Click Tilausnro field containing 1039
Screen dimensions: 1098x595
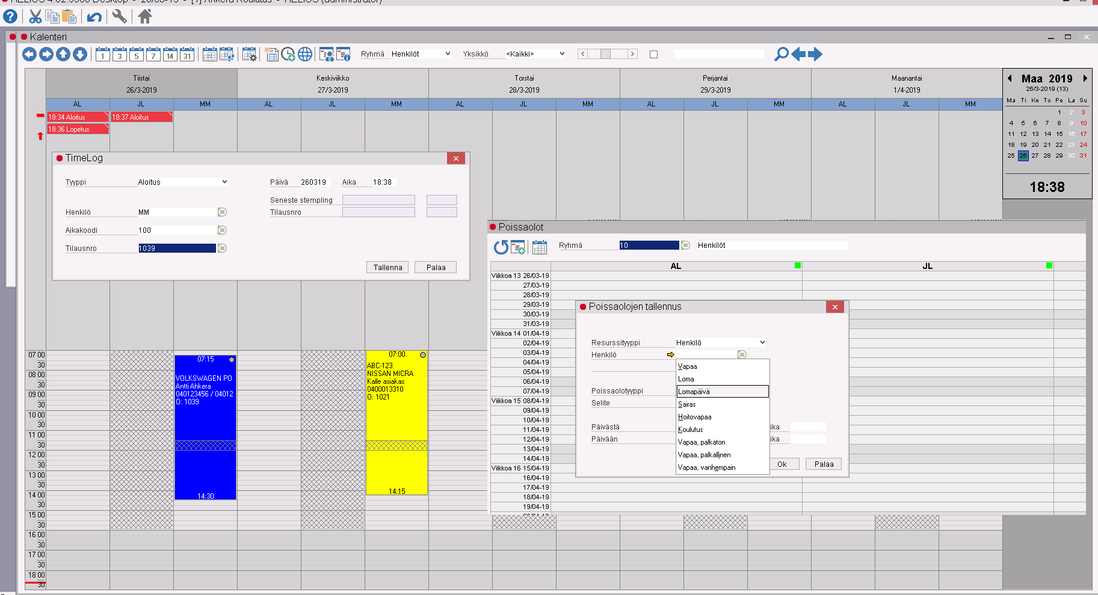(177, 248)
